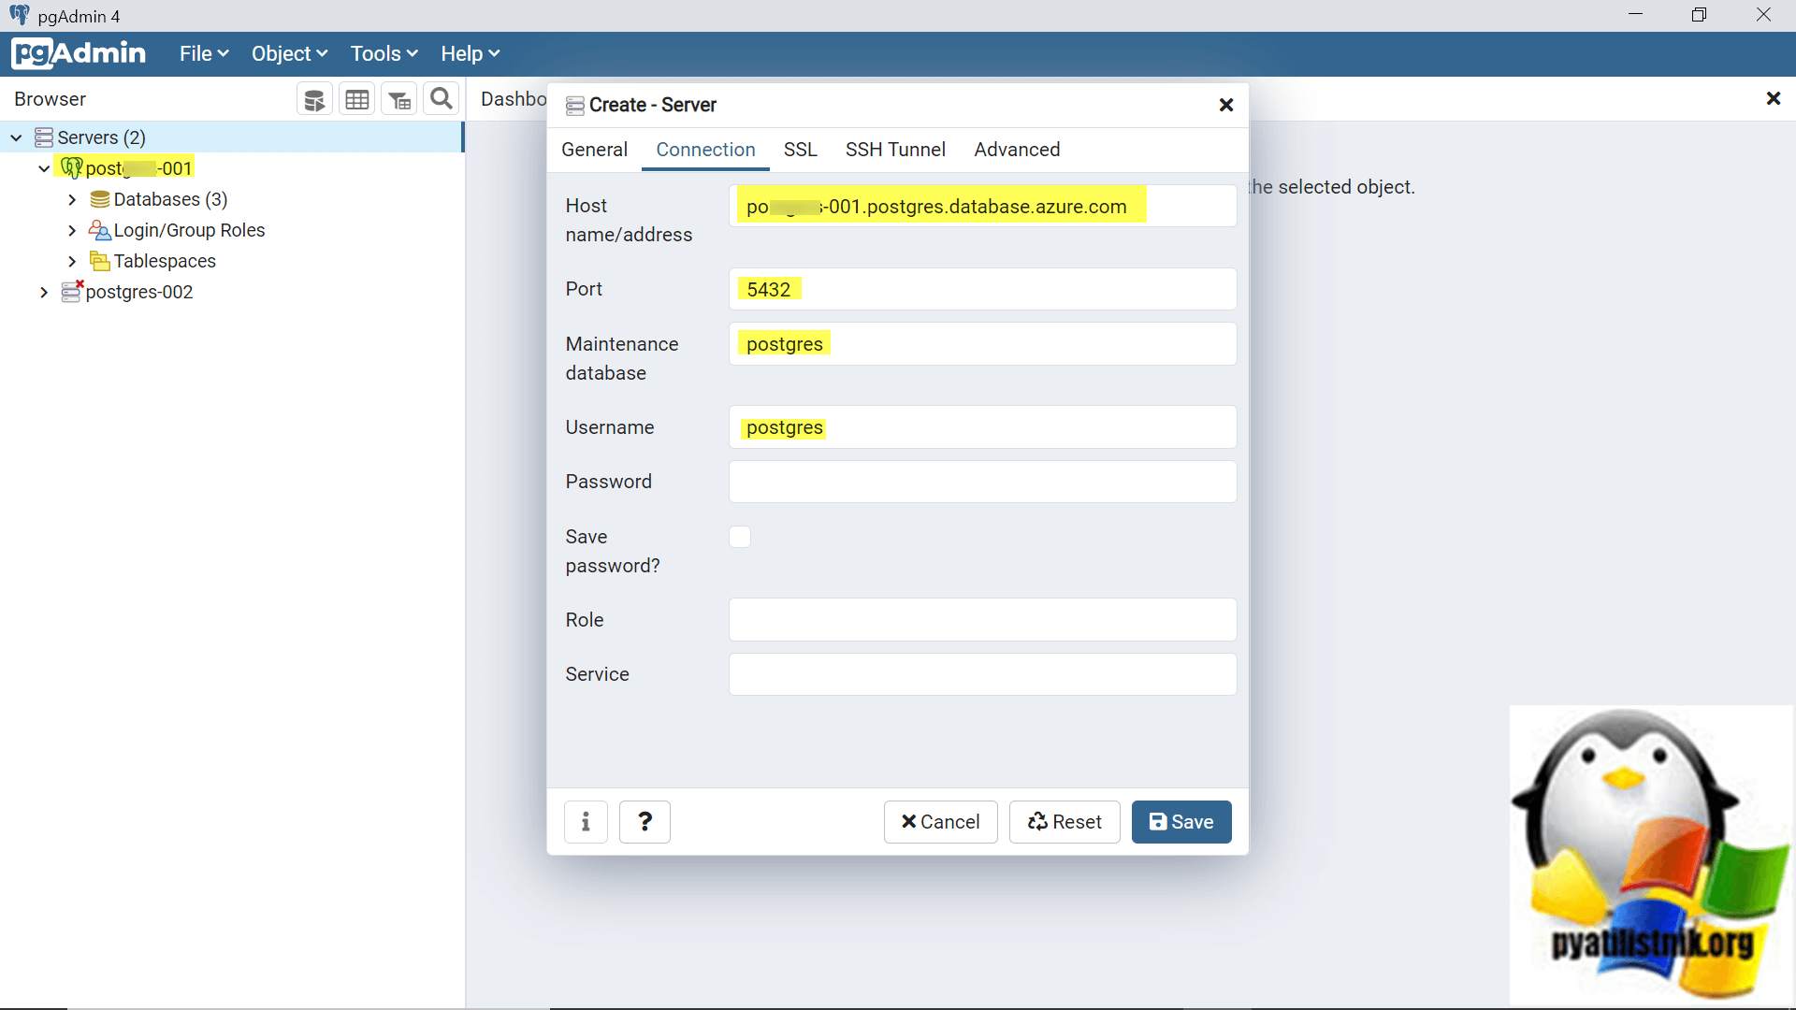The height and width of the screenshot is (1010, 1796).
Task: Expand the postgres-002 server node
Action: 44,292
